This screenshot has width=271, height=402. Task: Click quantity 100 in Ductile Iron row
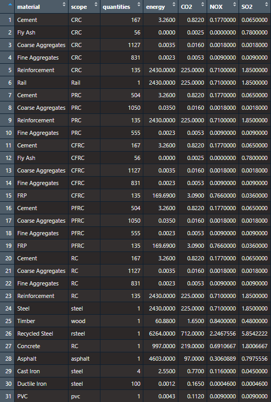135,384
